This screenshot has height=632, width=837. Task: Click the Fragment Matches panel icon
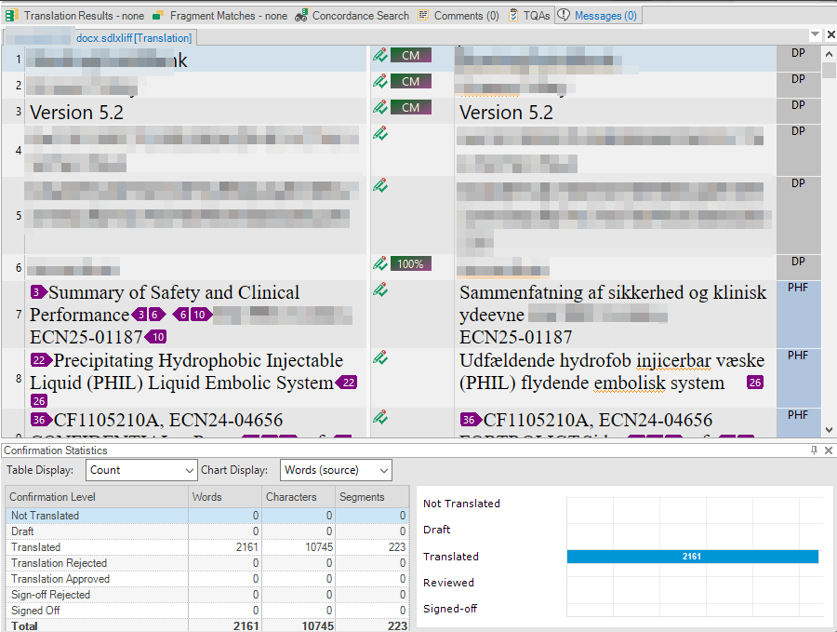click(157, 16)
